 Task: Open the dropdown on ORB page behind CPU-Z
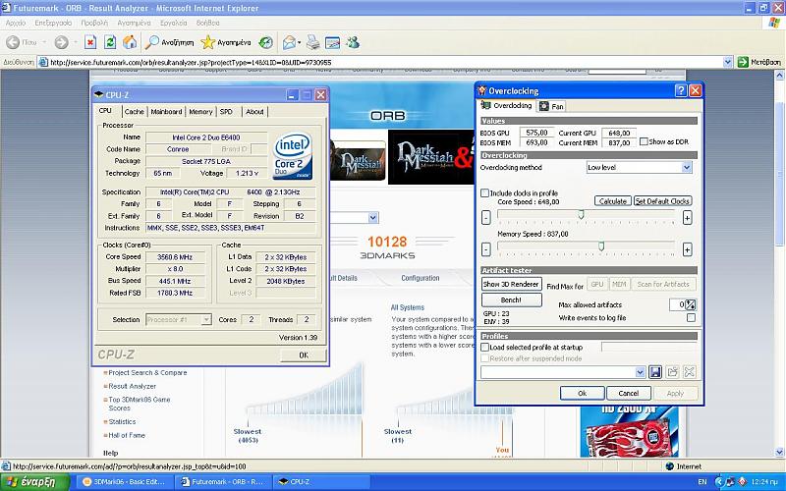tap(372, 217)
